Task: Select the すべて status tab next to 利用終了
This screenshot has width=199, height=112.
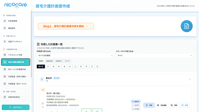Action: point(67,61)
